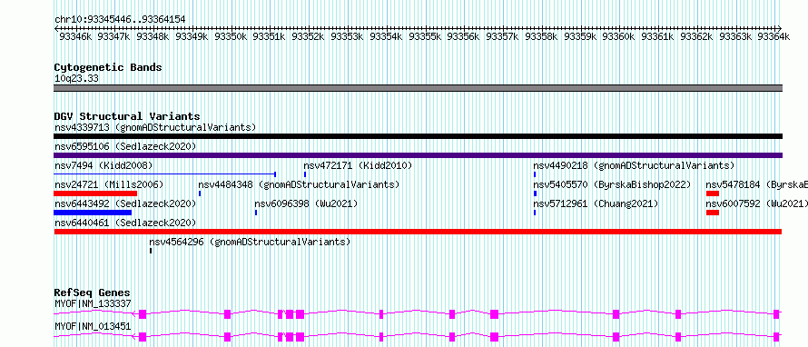Click the small blue nsv4490218 variant mark

pos(535,174)
